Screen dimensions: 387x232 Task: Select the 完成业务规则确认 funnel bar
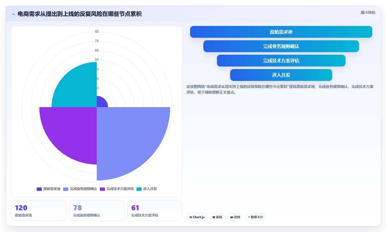[281, 46]
